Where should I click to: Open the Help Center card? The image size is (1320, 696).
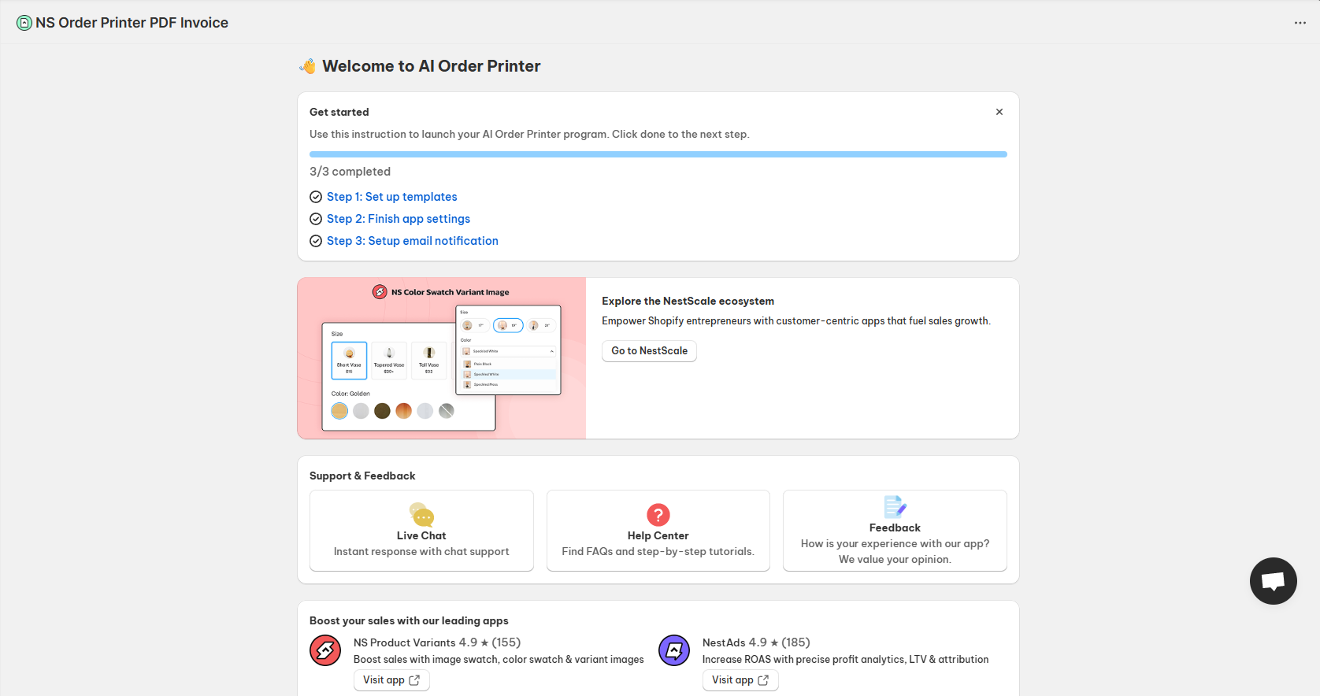pyautogui.click(x=658, y=531)
